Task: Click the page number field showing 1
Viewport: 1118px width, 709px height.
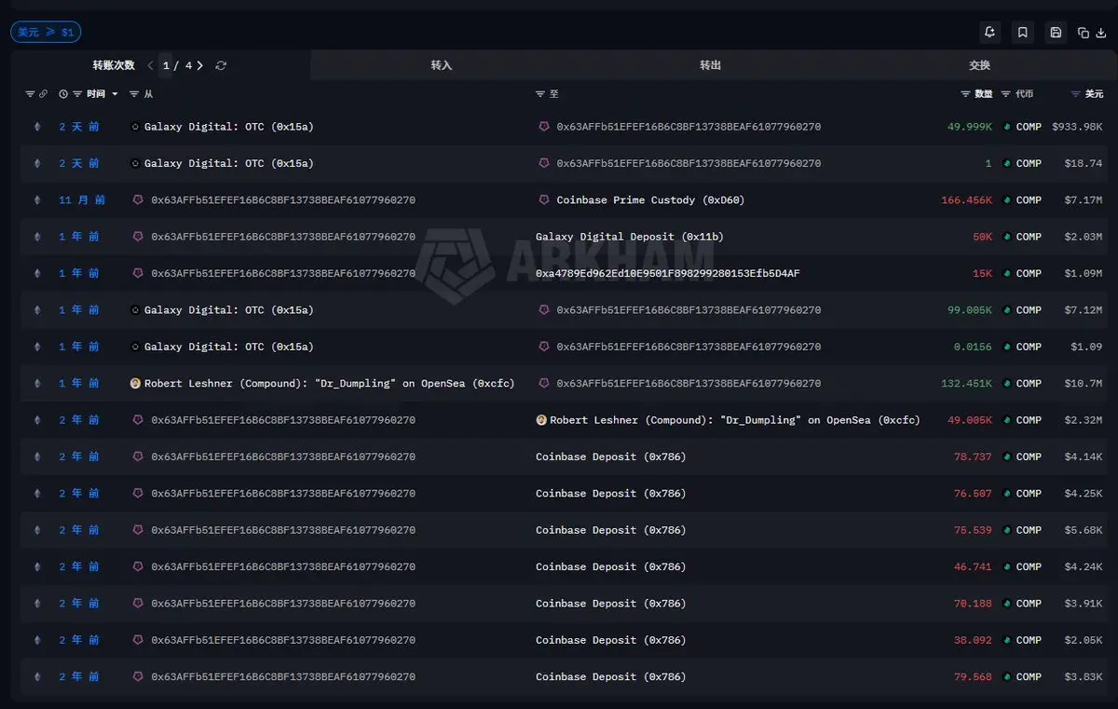Action: coord(166,65)
